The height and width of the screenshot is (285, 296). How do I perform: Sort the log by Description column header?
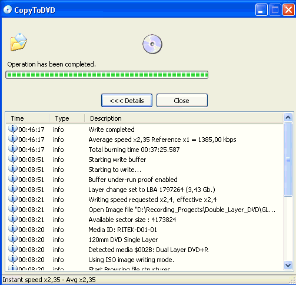click(184, 118)
